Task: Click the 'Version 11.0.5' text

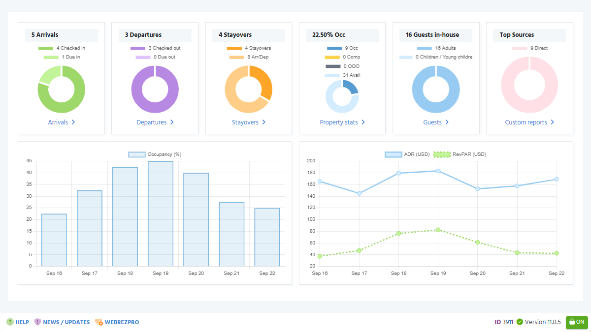Action: click(x=543, y=322)
